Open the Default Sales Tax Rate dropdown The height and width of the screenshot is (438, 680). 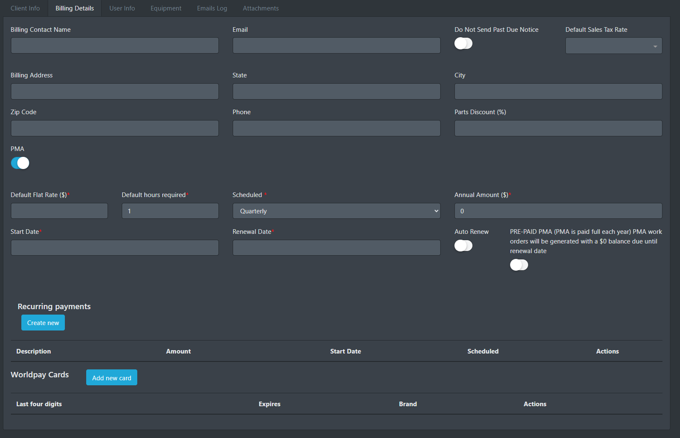click(x=613, y=46)
